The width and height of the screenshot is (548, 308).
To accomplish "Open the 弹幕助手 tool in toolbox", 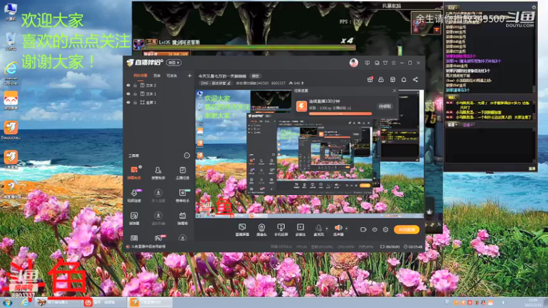I will [134, 173].
